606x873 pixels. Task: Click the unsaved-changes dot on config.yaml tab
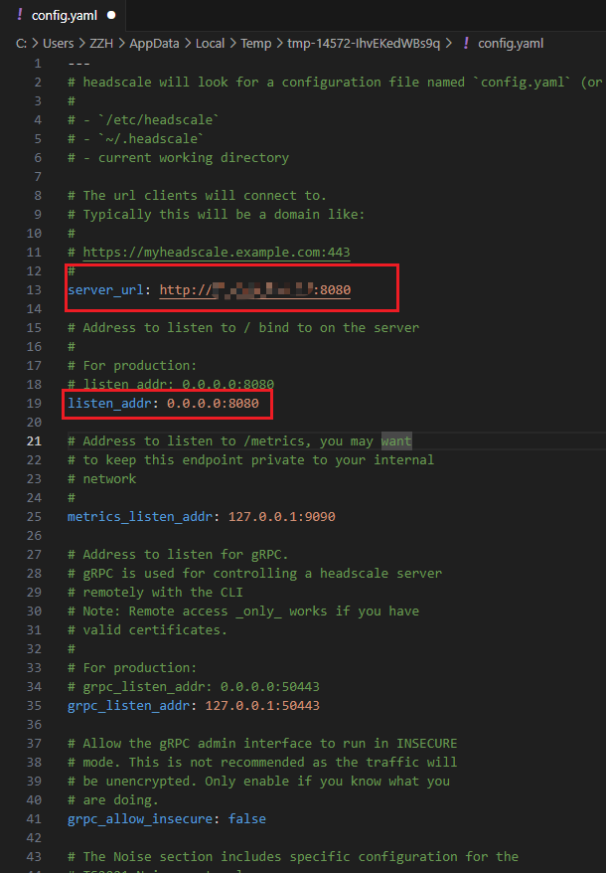(x=111, y=16)
